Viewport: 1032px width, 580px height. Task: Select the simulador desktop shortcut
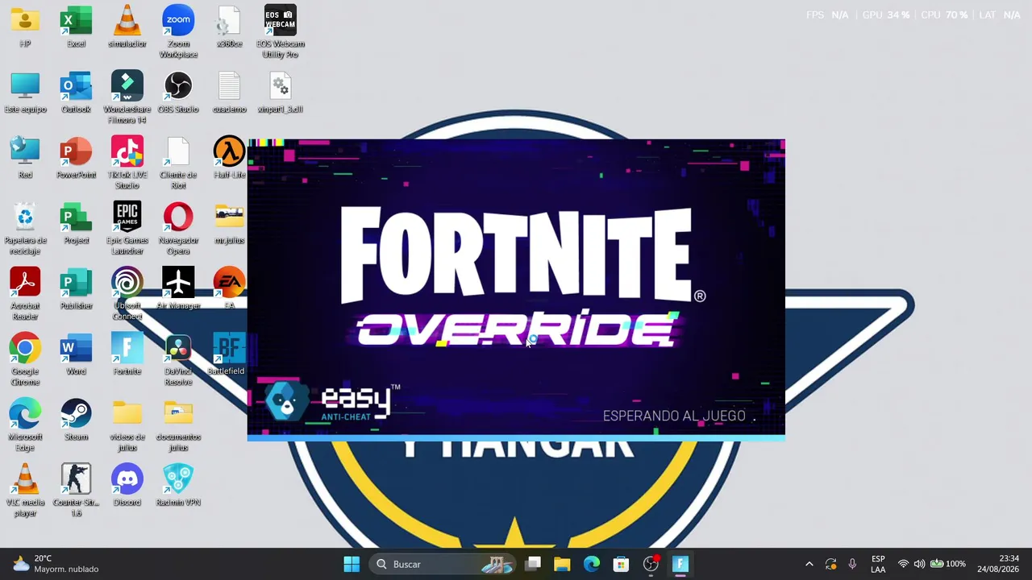click(x=127, y=27)
